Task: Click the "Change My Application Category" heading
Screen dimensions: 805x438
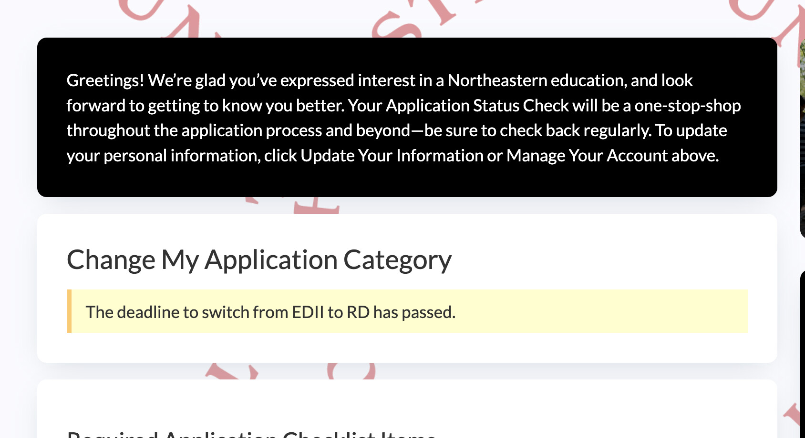Action: [x=259, y=260]
